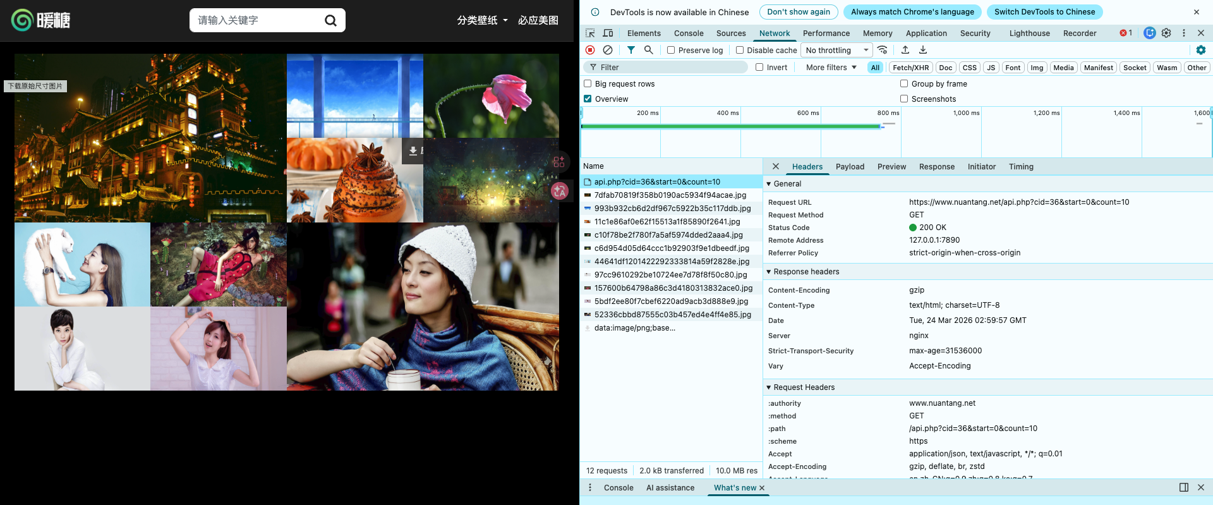Click the record network log icon

click(590, 50)
